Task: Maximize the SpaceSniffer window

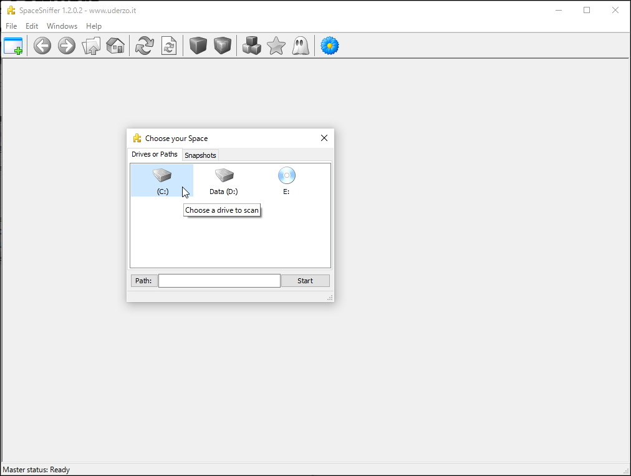Action: click(587, 10)
